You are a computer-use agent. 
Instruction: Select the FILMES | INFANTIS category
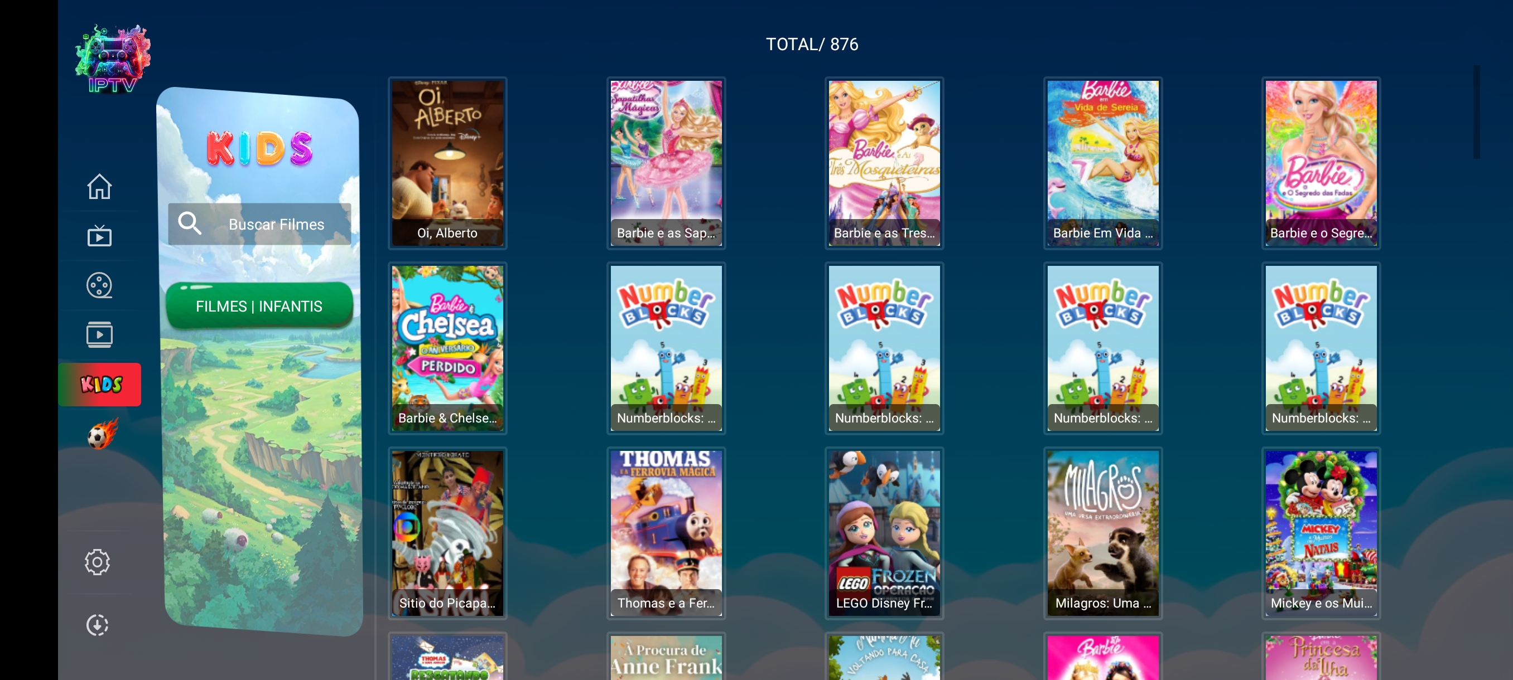pyautogui.click(x=259, y=305)
